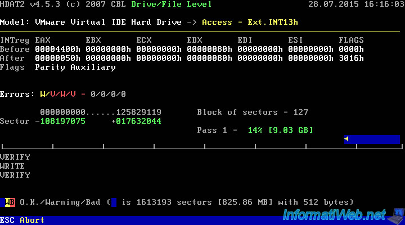The image size is (405, 225).
Task: Click the 'W/V/W/V' errors legend
Action: point(58,94)
